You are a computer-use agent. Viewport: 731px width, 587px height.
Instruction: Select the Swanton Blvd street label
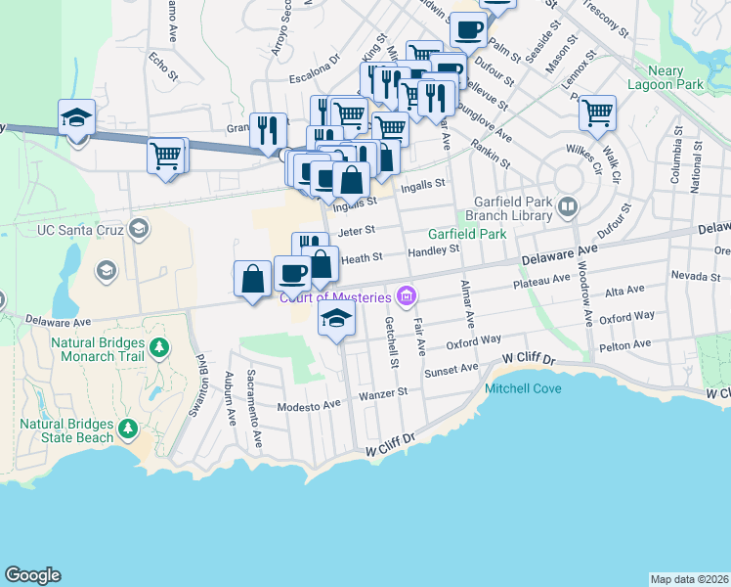coord(199,385)
